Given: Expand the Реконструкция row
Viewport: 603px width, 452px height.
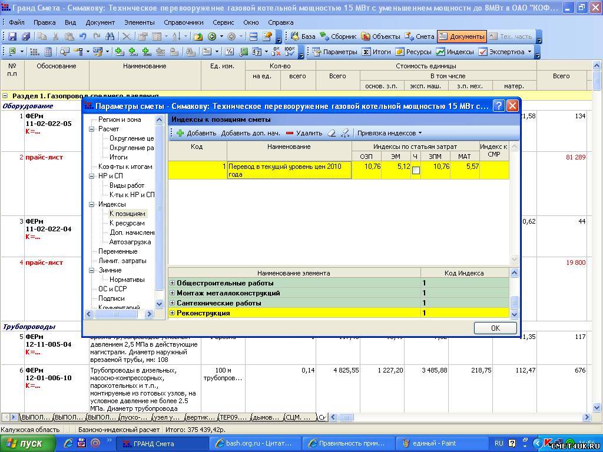Looking at the screenshot, I should [x=173, y=313].
